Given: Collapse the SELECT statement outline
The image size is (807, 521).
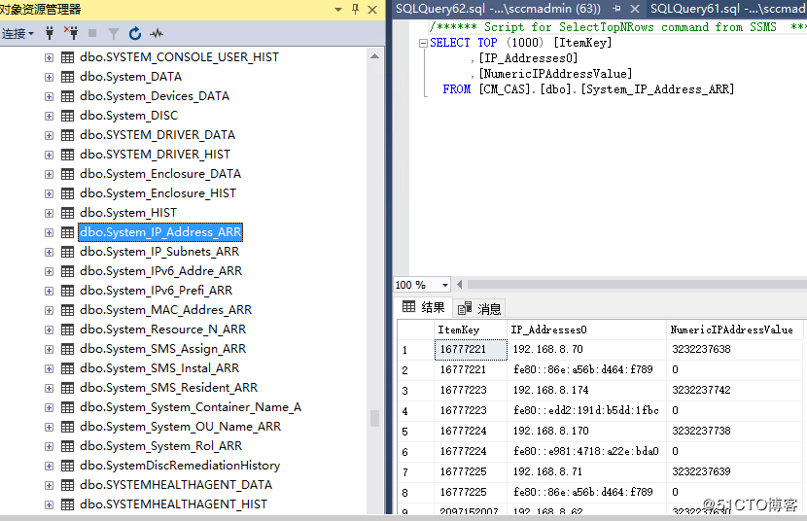Looking at the screenshot, I should click(x=423, y=43).
